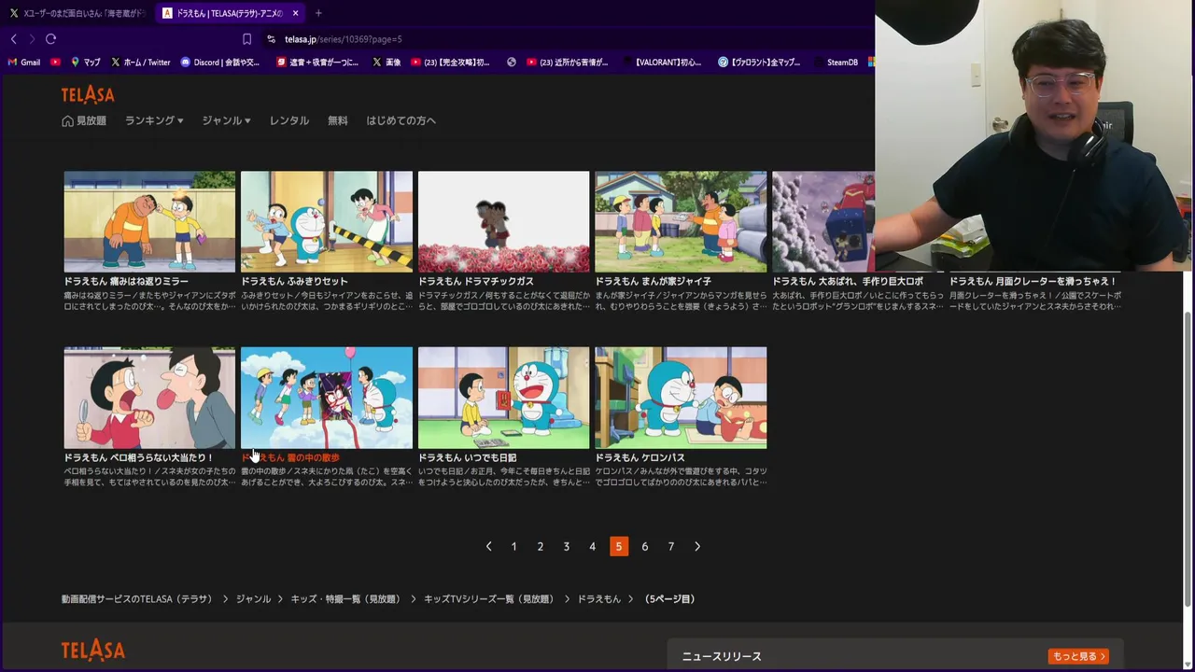Open the (23) 近所から苦情が bookmark
The image size is (1195, 672).
[568, 63]
